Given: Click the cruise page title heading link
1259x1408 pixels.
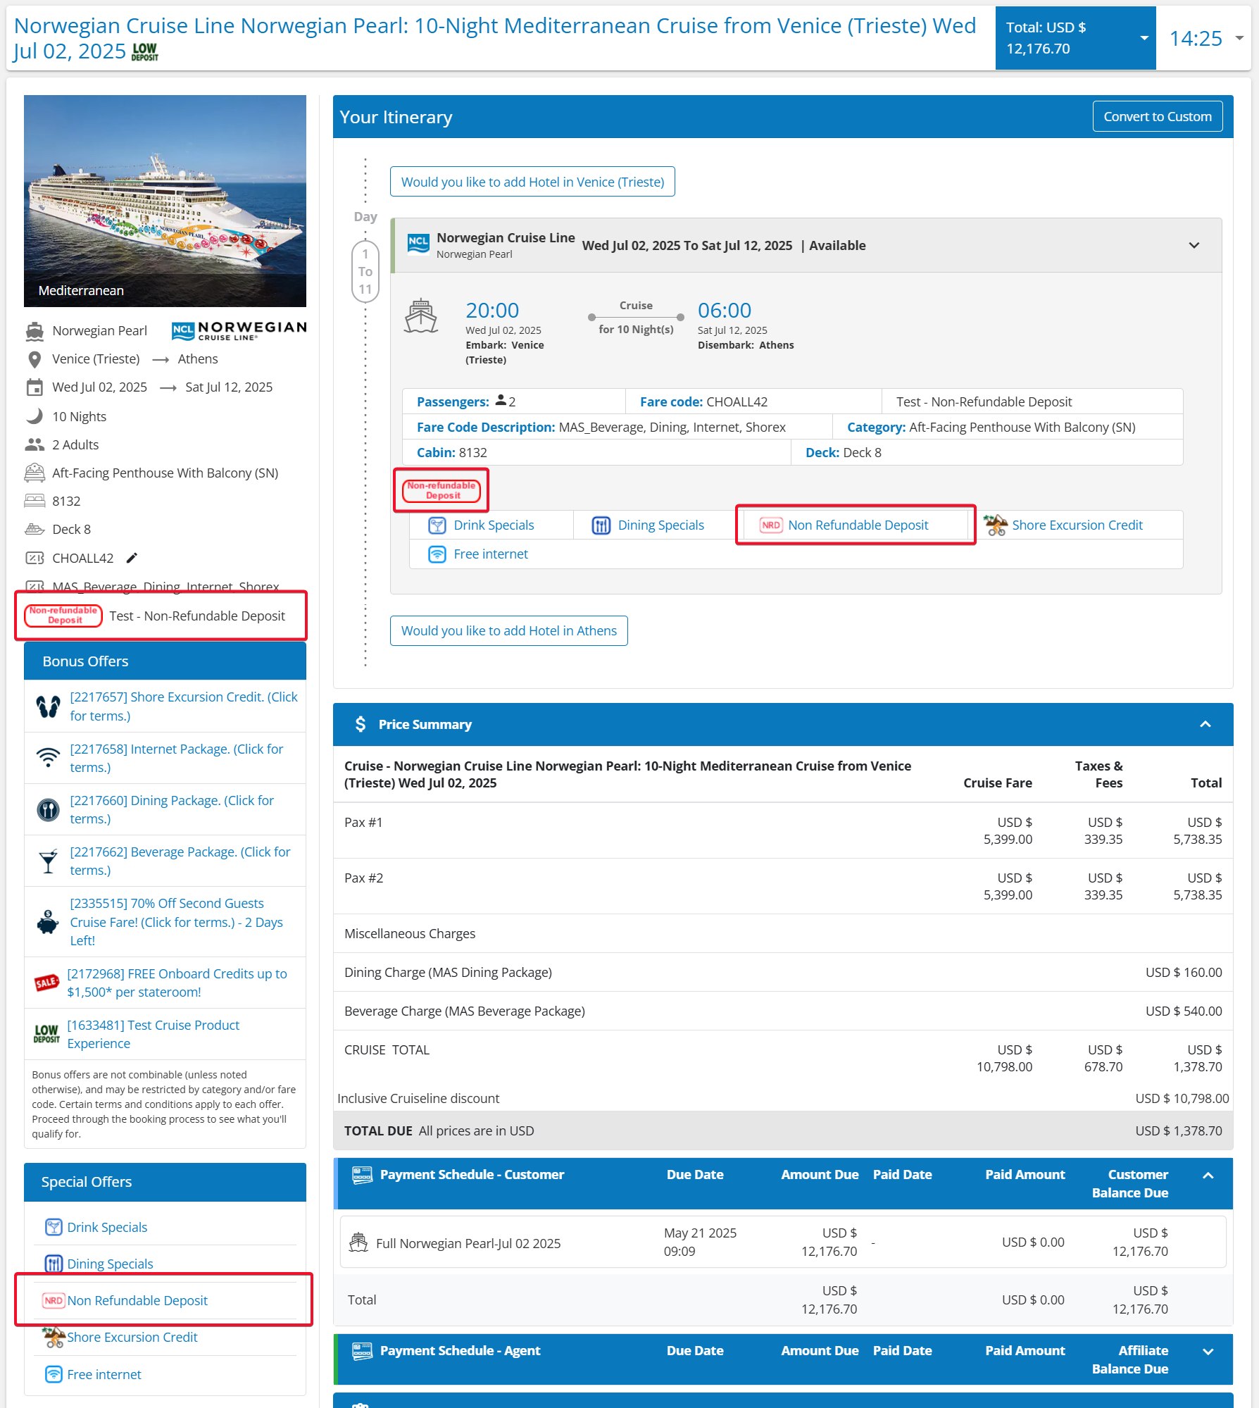Looking at the screenshot, I should [x=494, y=38].
